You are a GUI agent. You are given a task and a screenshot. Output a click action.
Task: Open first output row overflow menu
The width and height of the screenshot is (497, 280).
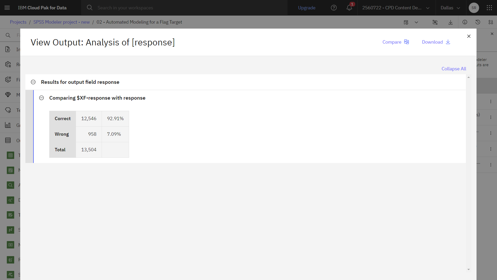(491, 101)
